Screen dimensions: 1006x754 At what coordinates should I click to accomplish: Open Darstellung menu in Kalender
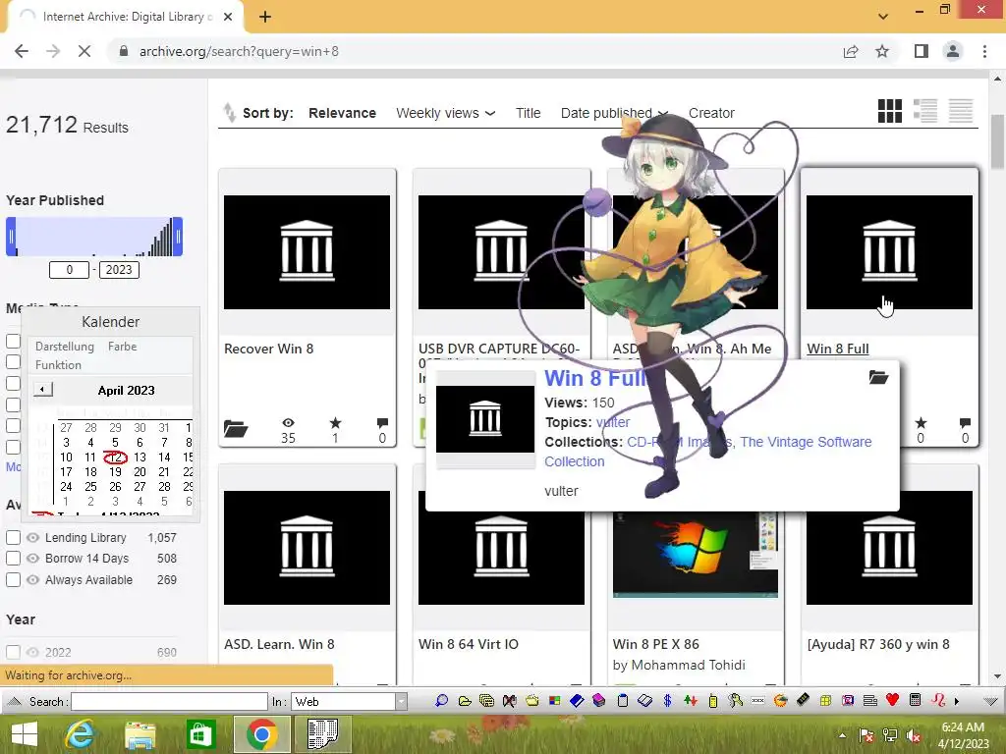(65, 347)
